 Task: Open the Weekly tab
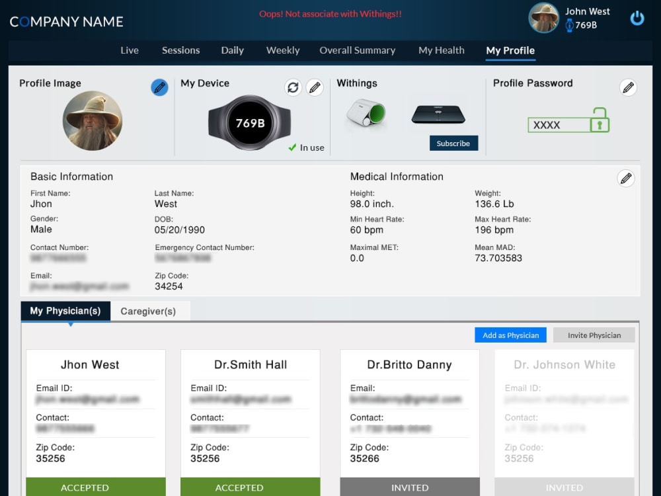283,50
